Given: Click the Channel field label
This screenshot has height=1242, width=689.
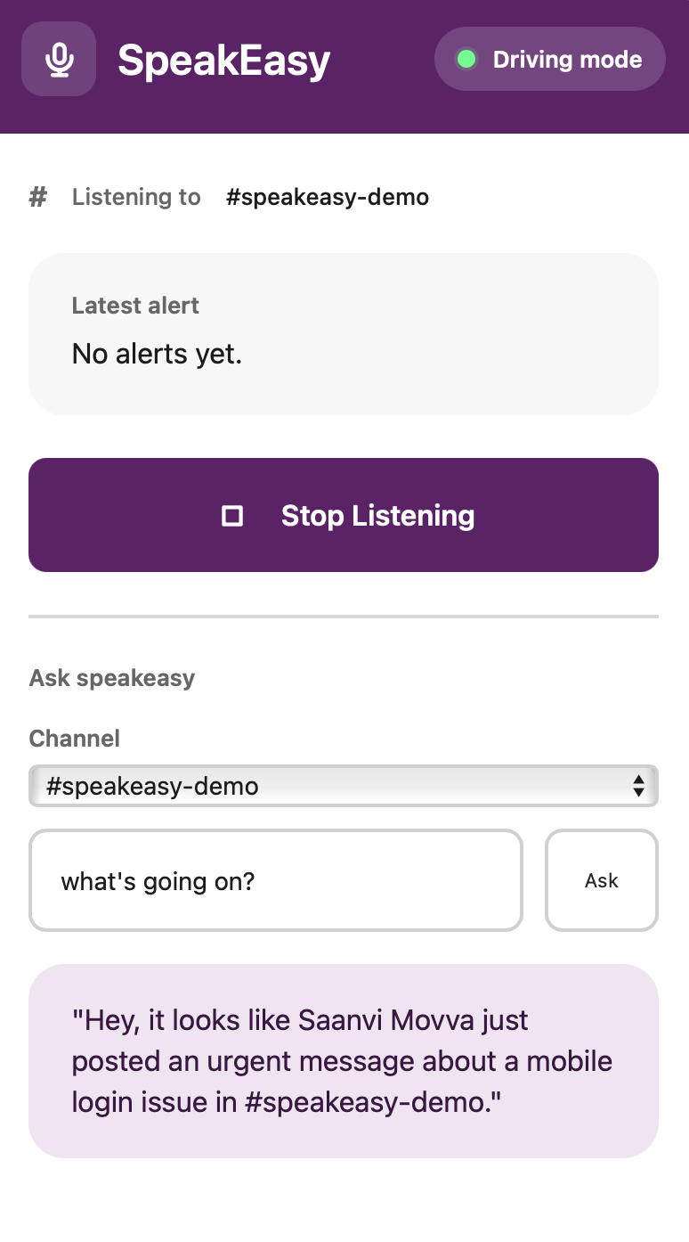Looking at the screenshot, I should (75, 739).
